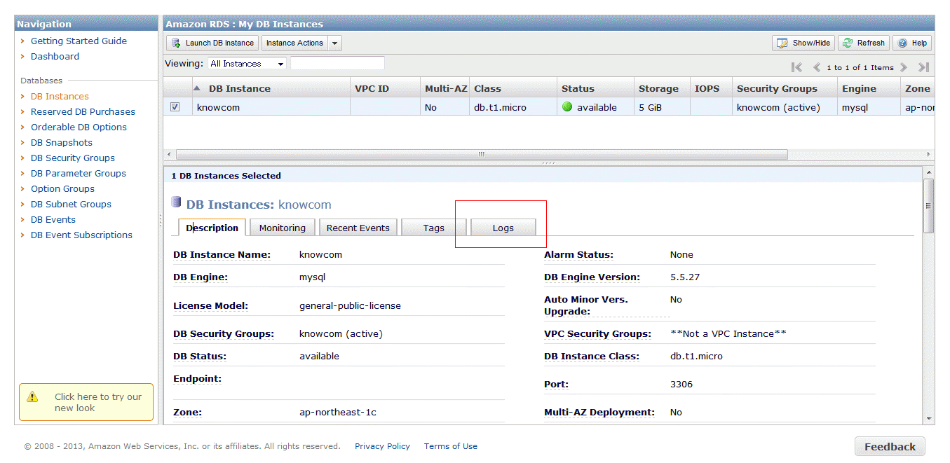Screen dimensions: 950x463
Task: Click the knowcom name in the table row
Action: (x=219, y=108)
